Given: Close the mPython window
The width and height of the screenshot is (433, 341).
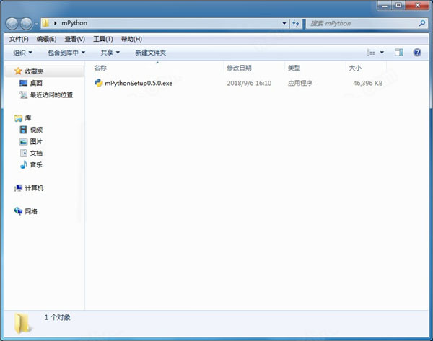Looking at the screenshot, I should click(417, 5).
